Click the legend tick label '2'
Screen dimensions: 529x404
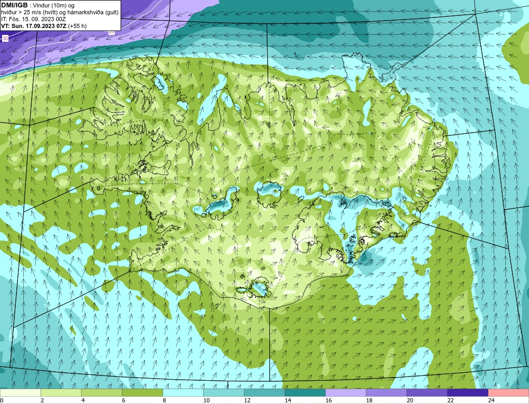[42, 401]
